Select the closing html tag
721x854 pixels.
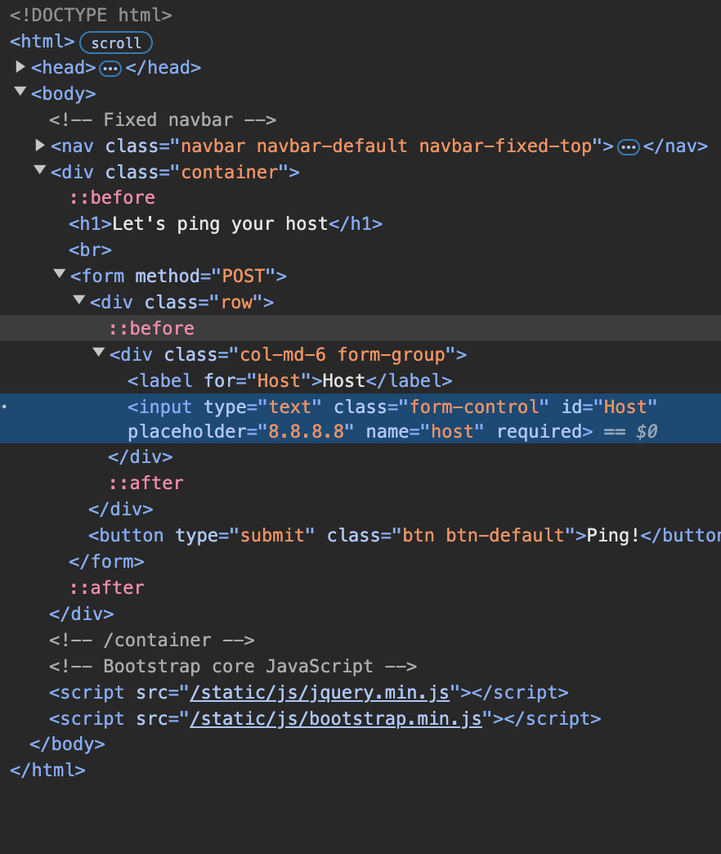tap(48, 770)
